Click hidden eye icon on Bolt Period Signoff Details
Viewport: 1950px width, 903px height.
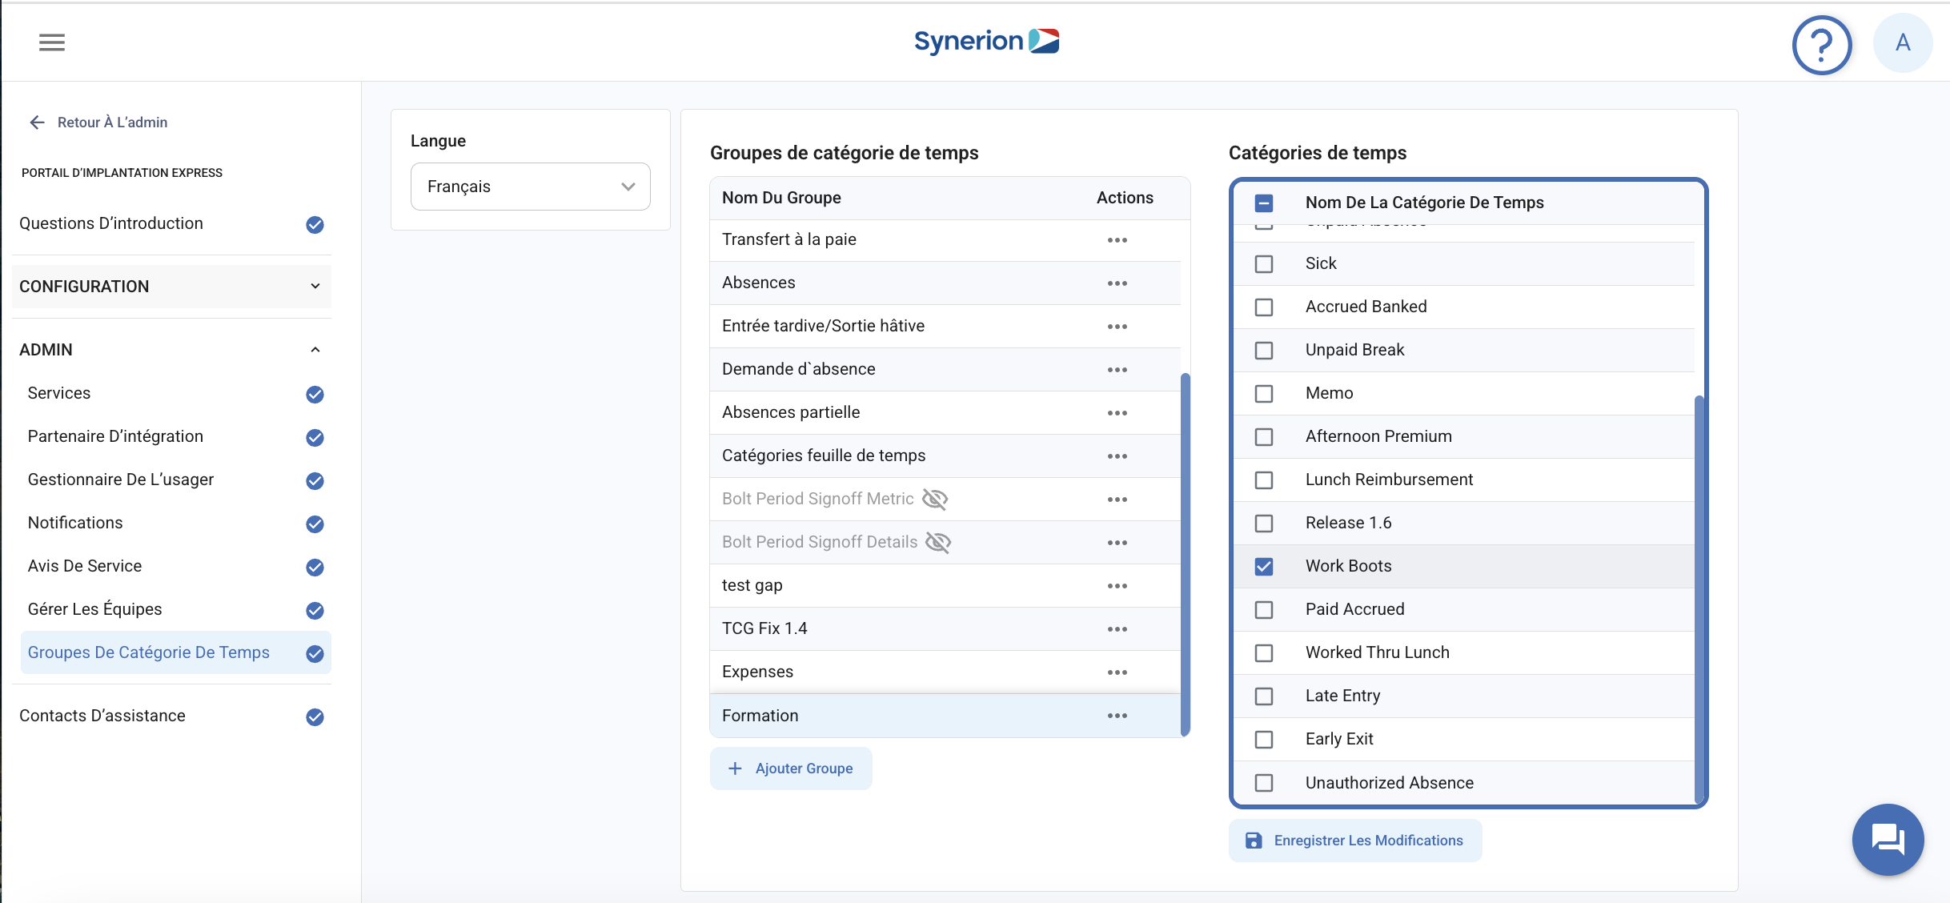938,543
